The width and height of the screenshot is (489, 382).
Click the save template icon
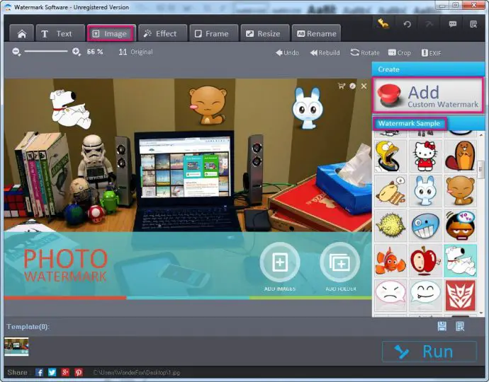pyautogui.click(x=442, y=326)
